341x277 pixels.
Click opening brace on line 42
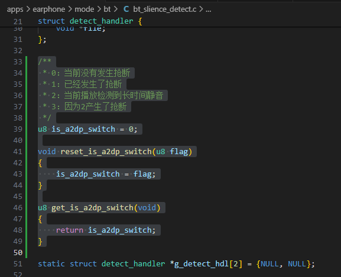40,163
